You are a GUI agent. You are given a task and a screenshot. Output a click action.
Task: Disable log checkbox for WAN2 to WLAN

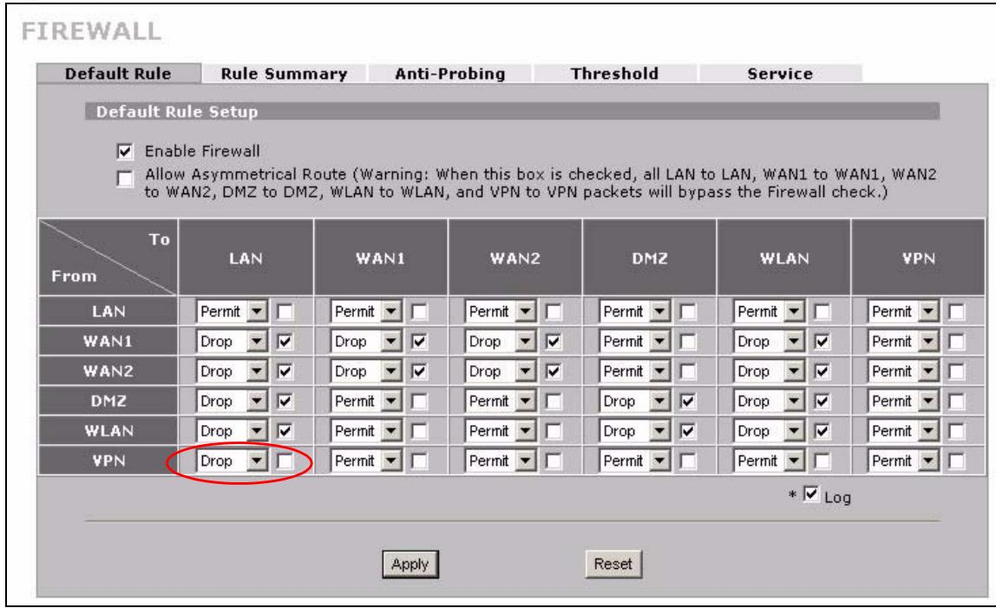pos(822,372)
